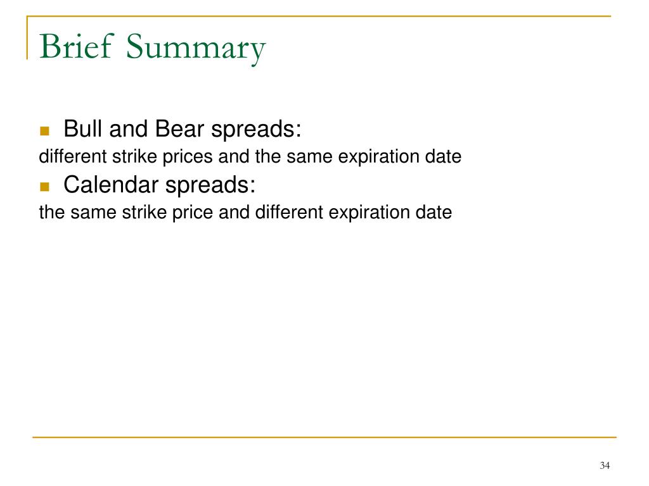Click the word "Bear" in the first bullet
The height and width of the screenshot is (486, 649).
tap(179, 128)
